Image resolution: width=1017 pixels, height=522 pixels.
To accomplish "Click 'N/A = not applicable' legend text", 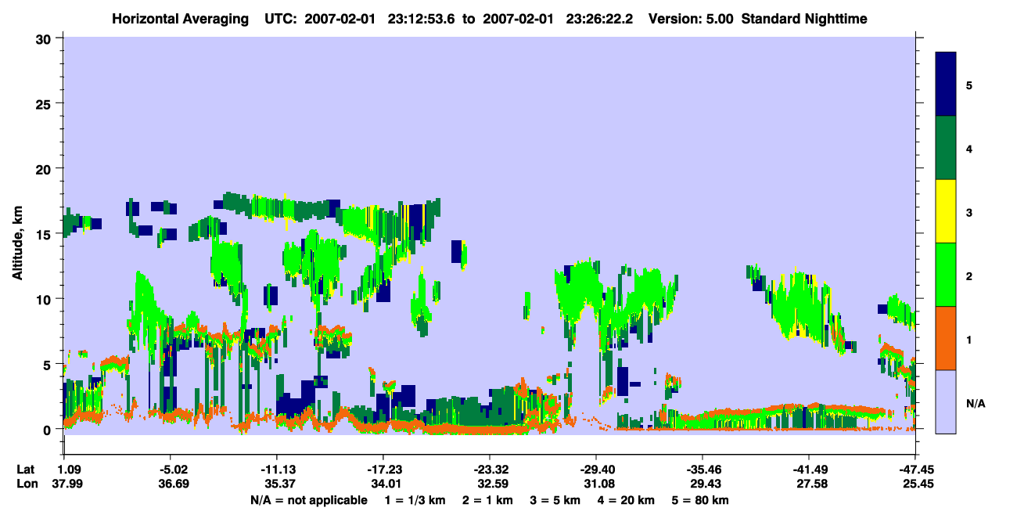I will tap(308, 500).
